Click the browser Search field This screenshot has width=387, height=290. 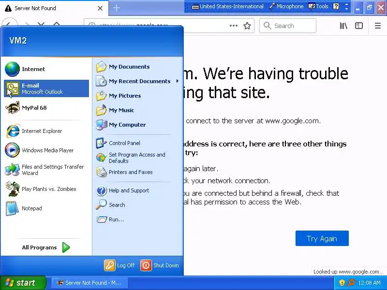click(x=288, y=26)
